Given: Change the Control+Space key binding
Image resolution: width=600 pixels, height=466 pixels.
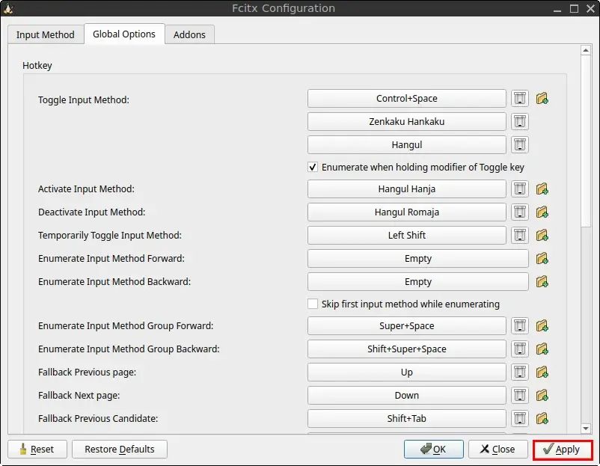Looking at the screenshot, I should tap(407, 98).
